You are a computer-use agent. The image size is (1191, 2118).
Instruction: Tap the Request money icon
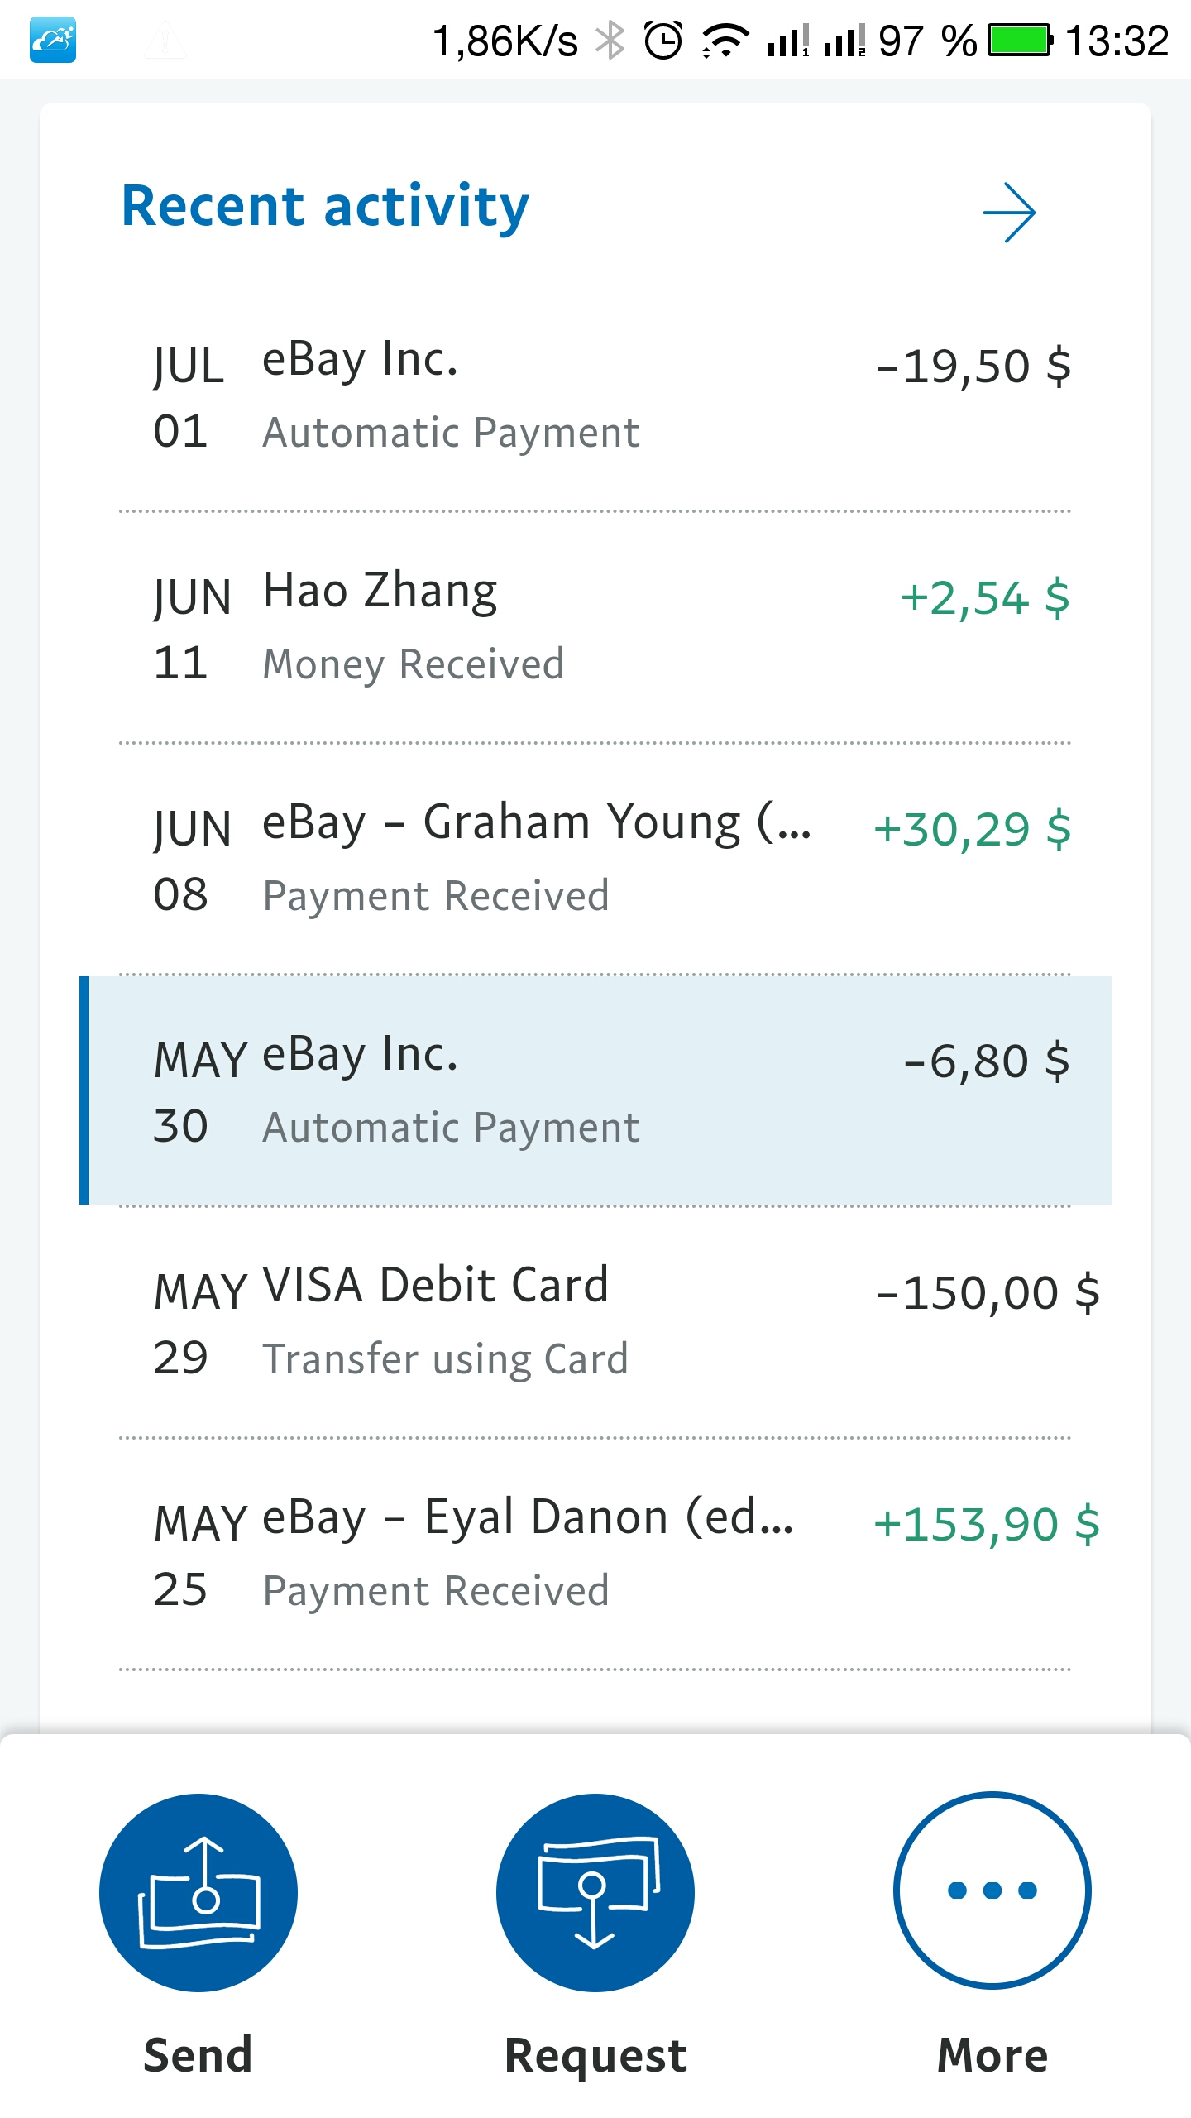[595, 1892]
